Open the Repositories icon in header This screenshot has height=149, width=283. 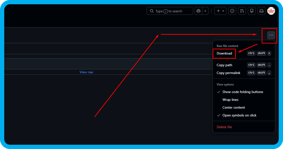tap(252, 11)
